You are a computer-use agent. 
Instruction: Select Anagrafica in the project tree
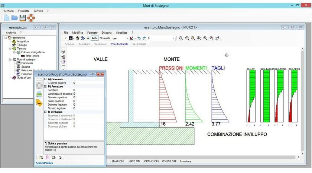pyautogui.click(x=22, y=41)
